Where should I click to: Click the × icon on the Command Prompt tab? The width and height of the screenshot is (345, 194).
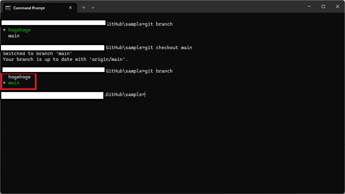[70, 7]
